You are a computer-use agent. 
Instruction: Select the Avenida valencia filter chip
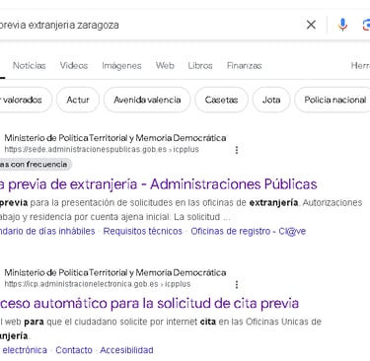point(147,100)
